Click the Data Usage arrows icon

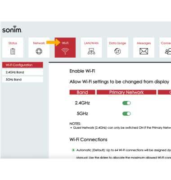[x=117, y=51]
